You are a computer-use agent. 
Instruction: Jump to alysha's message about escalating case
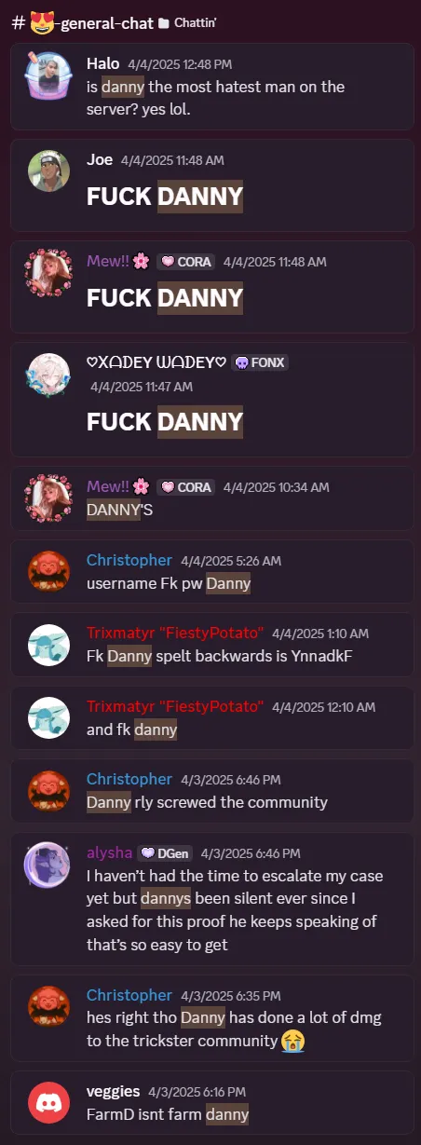(x=235, y=910)
